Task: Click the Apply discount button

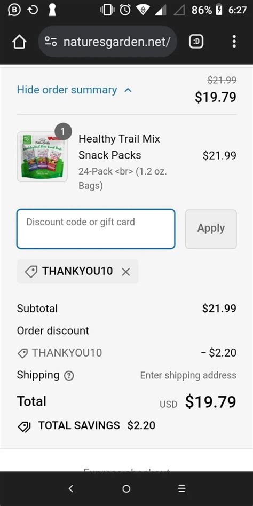Action: click(211, 229)
